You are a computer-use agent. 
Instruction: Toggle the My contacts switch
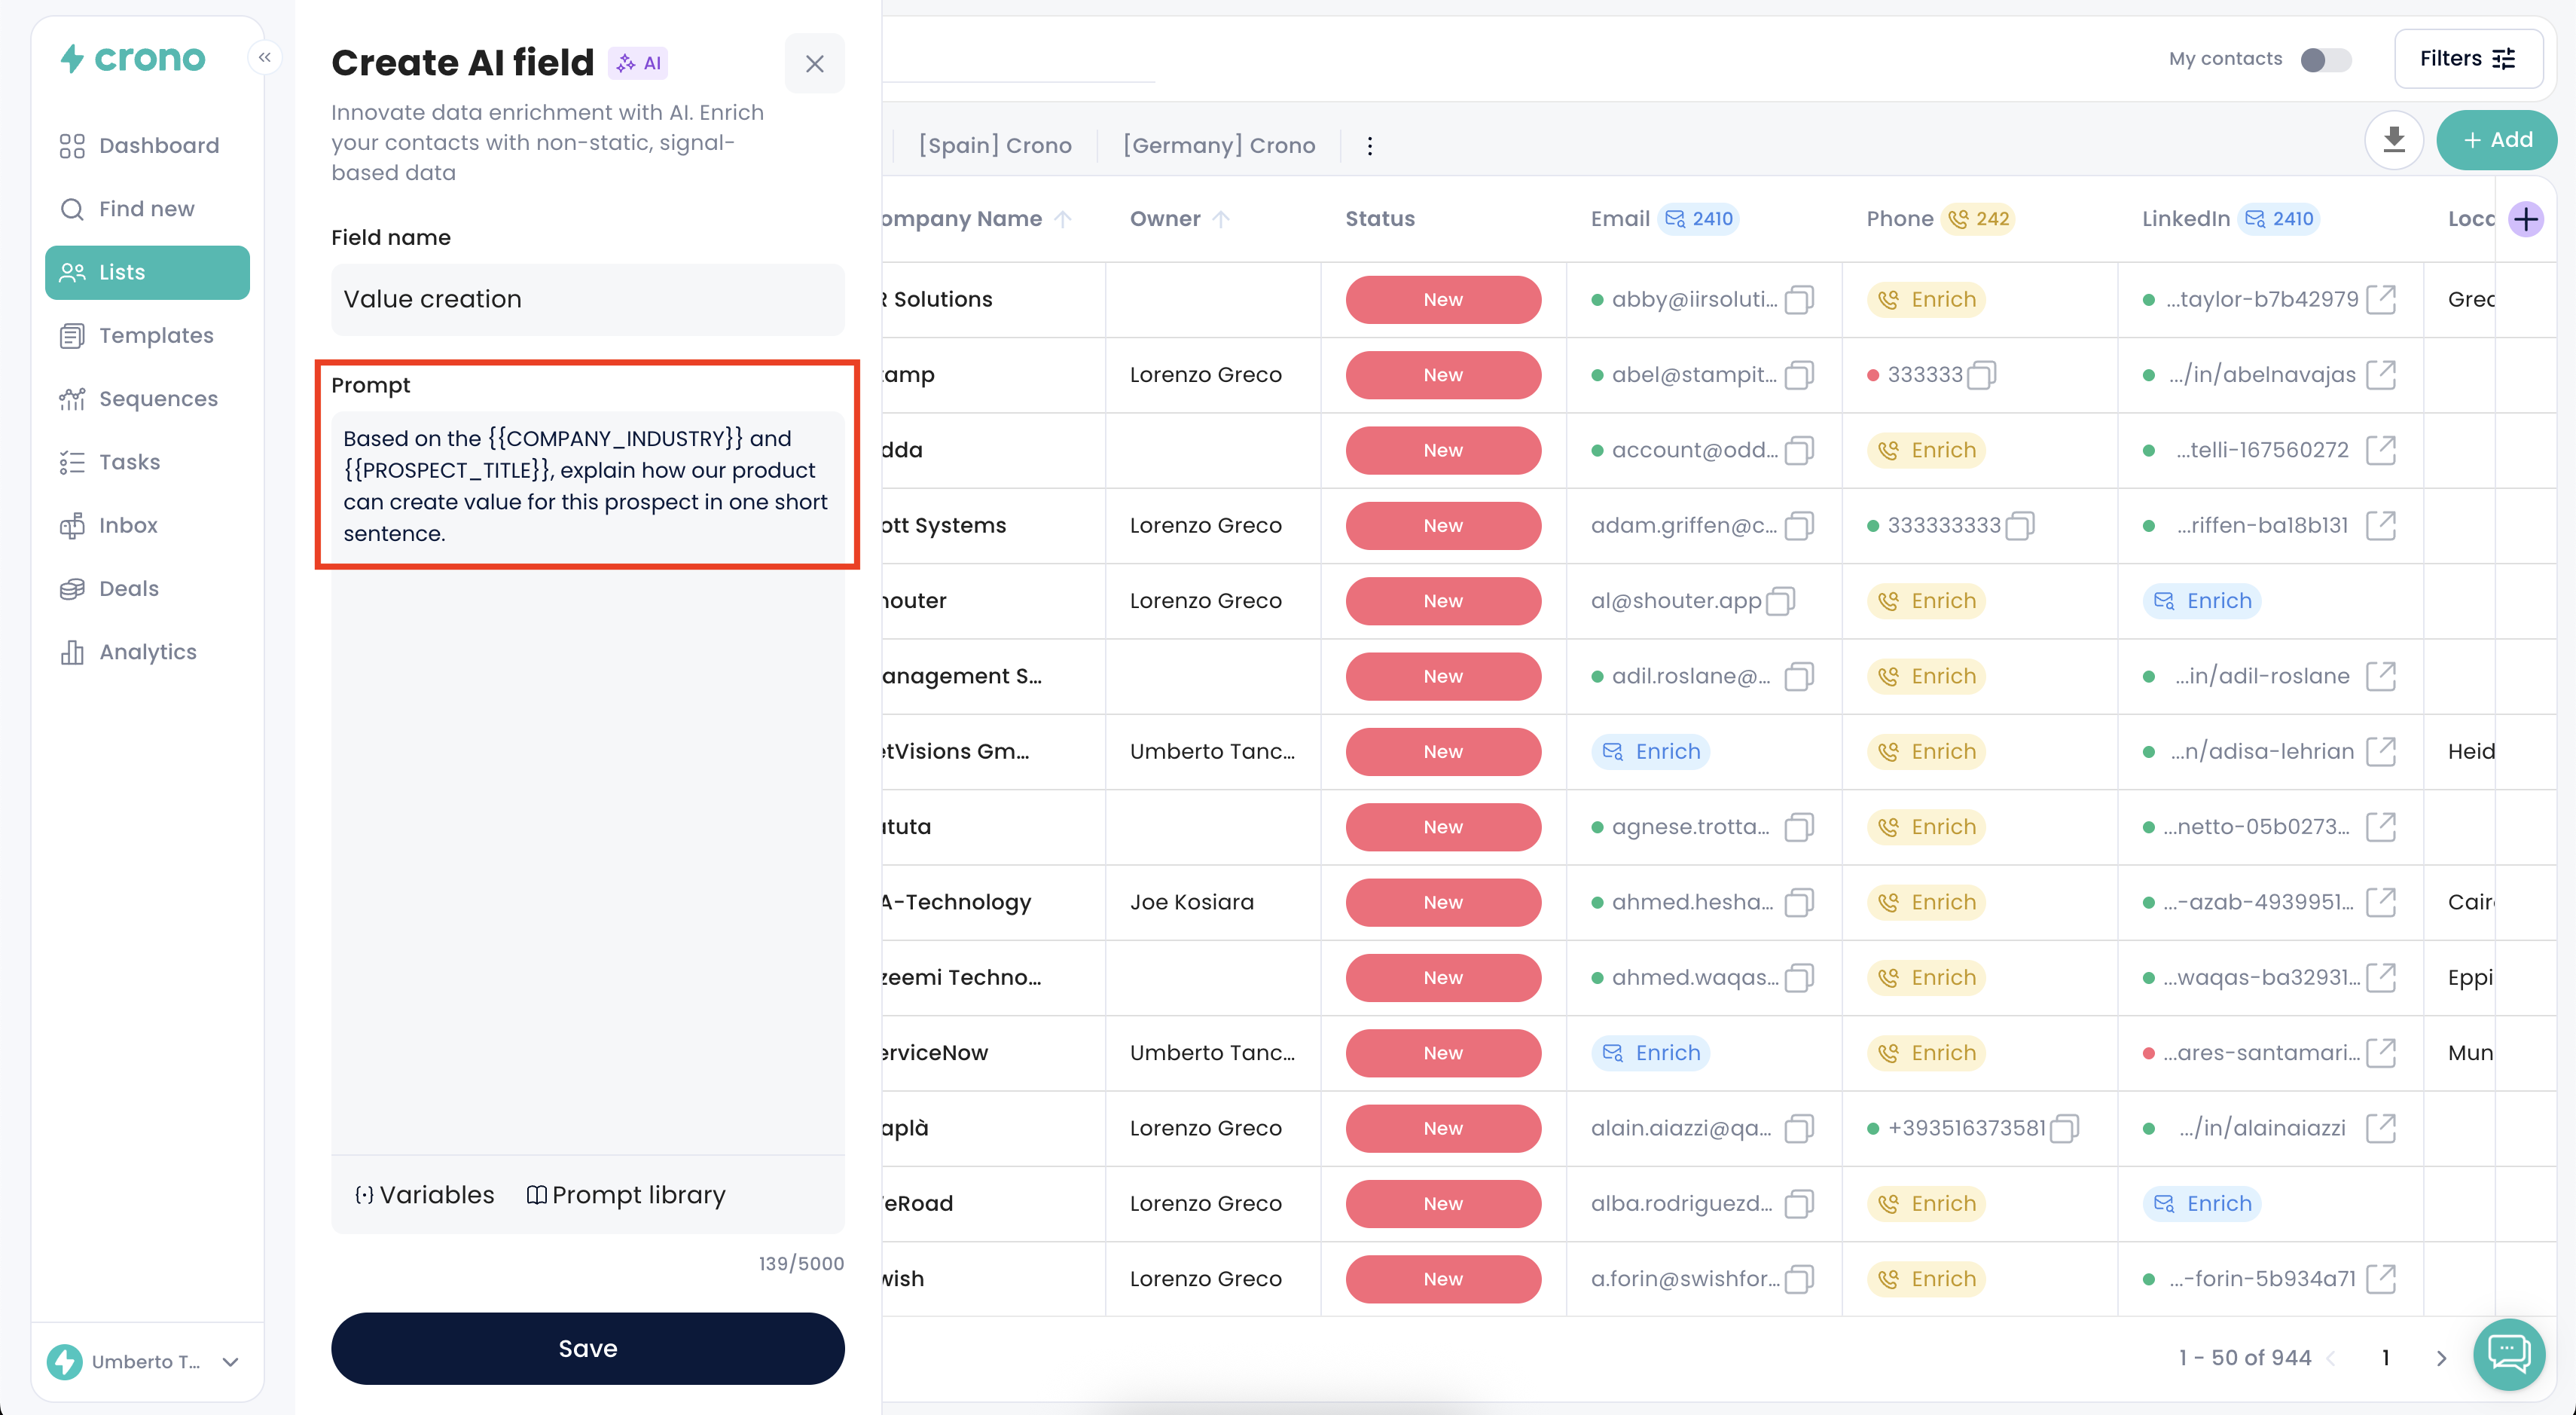(x=2325, y=60)
